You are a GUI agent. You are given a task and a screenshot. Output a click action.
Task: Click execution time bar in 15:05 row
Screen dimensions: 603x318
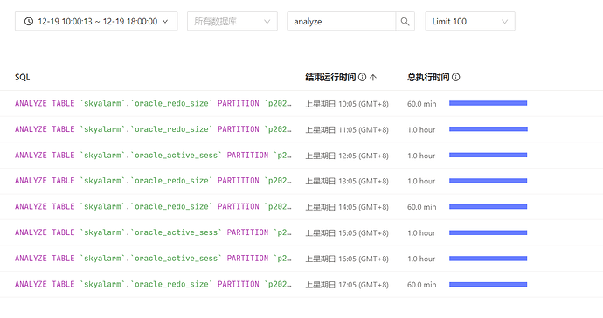(x=488, y=232)
